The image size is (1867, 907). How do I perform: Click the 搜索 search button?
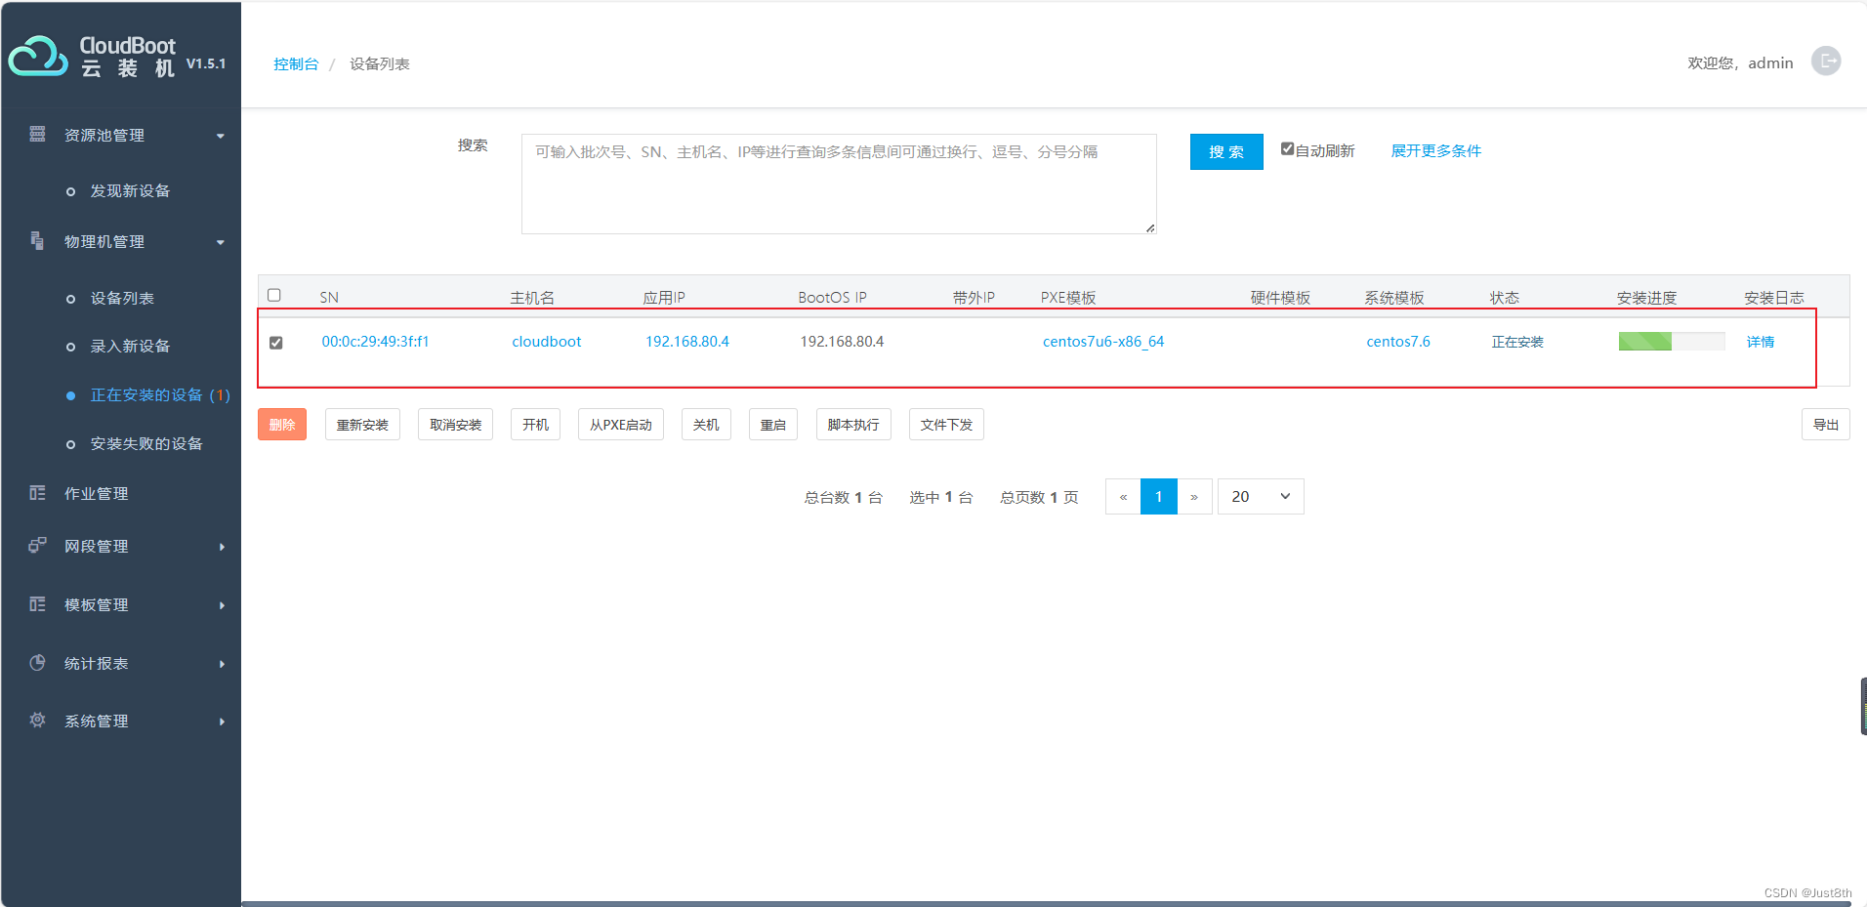point(1226,151)
